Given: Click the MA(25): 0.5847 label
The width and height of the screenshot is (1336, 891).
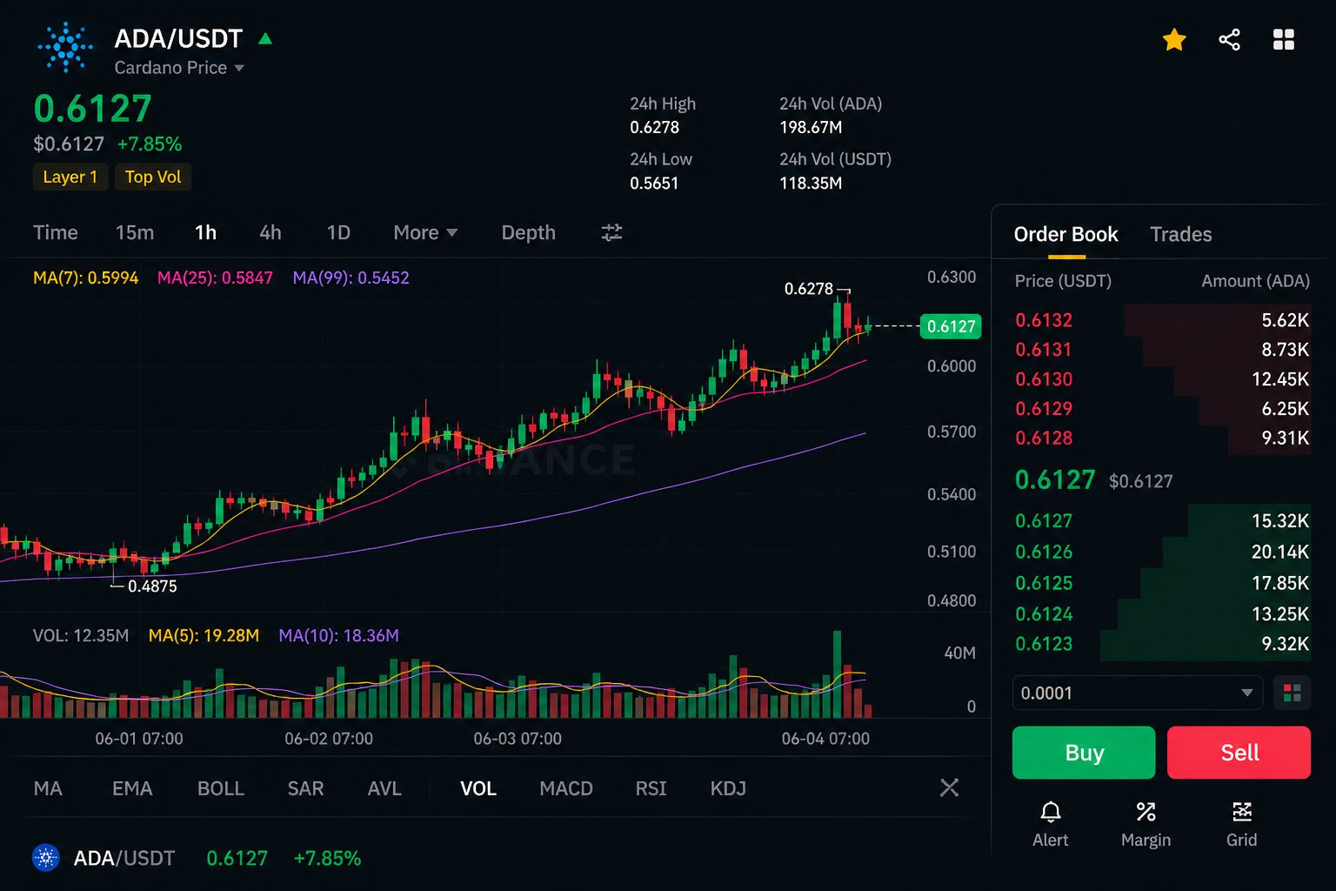Looking at the screenshot, I should click(x=215, y=278).
